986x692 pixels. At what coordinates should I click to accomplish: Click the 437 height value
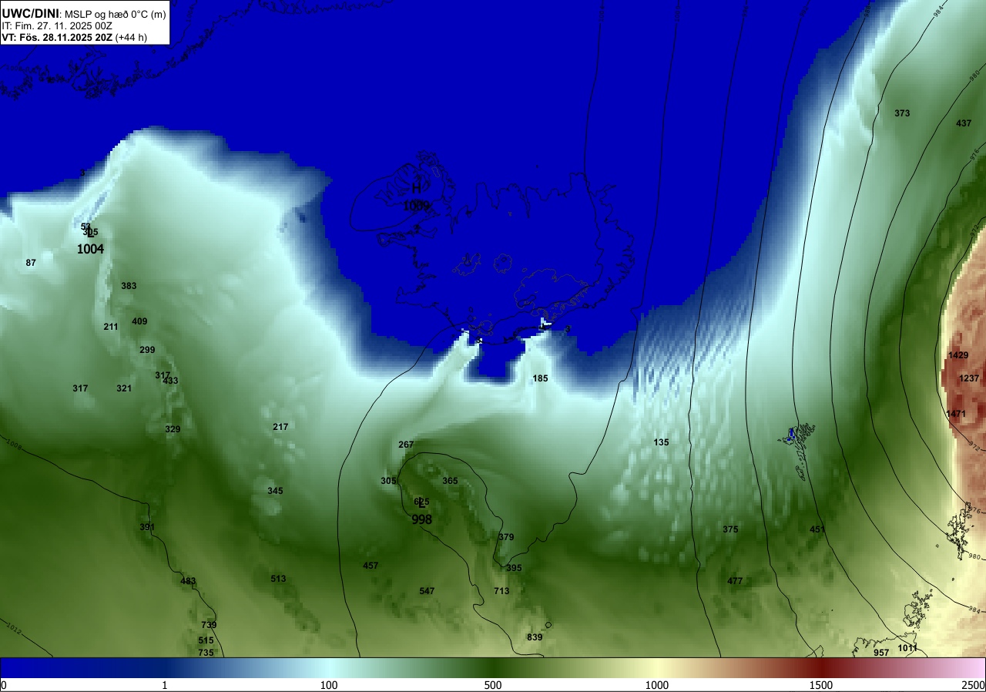pos(964,123)
